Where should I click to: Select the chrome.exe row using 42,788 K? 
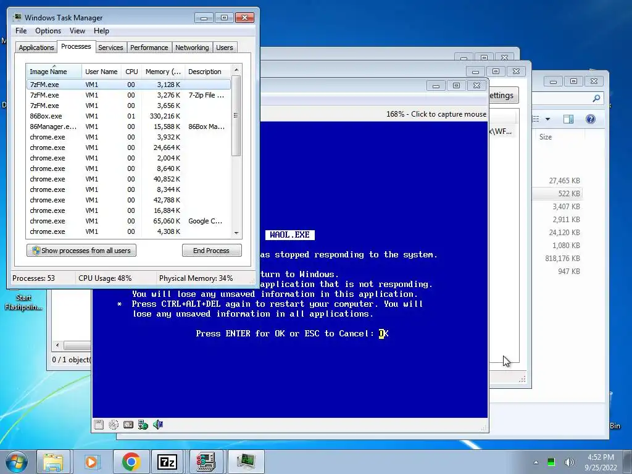(128, 200)
